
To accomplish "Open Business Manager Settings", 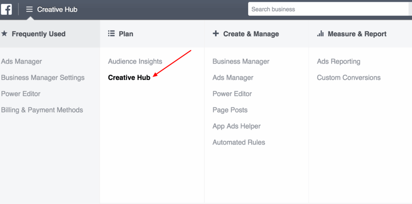I will [43, 78].
